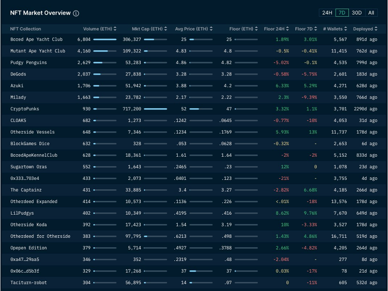
Task: Click the CryptoPunks market cap bar
Action: click(155, 109)
